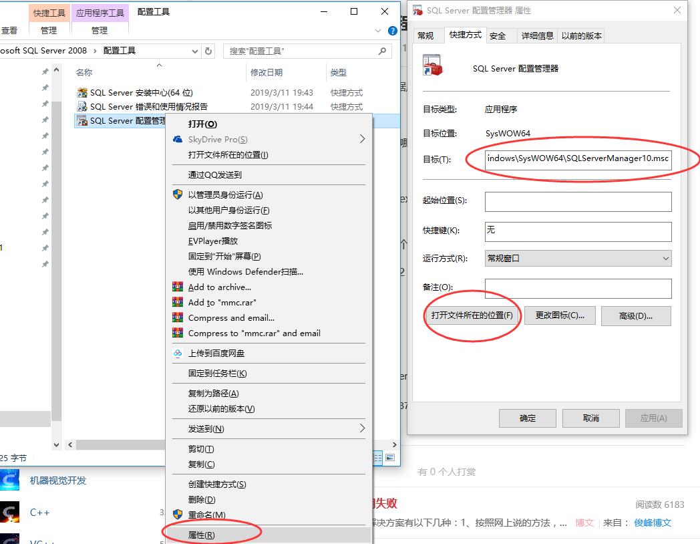Click WinRAR icon beside Add to "mmc.rar"
This screenshot has width=700, height=544.
coord(178,302)
